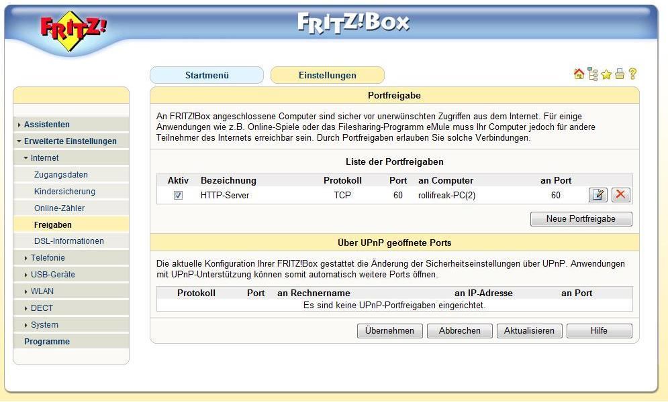
Task: Collapse the Erweiterte Einstellungen arrow
Action: (x=19, y=141)
